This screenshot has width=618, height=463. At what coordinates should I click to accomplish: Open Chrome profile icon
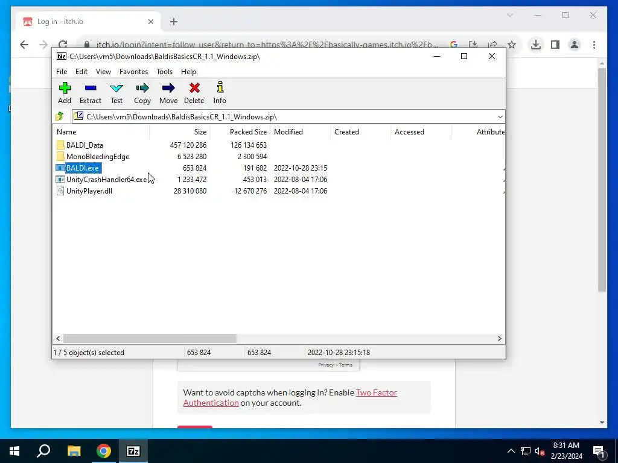pos(575,45)
